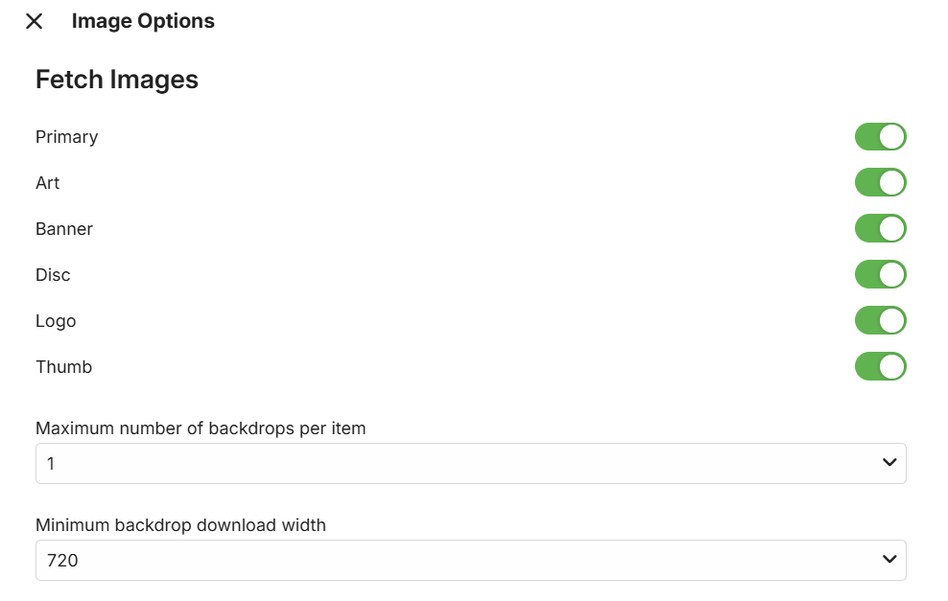Click the Minimum backdrop download width label
948x601 pixels.
click(180, 525)
